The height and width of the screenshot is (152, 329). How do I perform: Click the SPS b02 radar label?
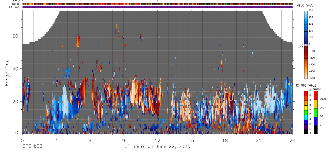pos(32,147)
